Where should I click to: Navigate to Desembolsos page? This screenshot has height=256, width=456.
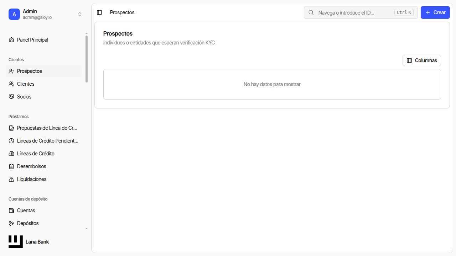(x=44, y=166)
